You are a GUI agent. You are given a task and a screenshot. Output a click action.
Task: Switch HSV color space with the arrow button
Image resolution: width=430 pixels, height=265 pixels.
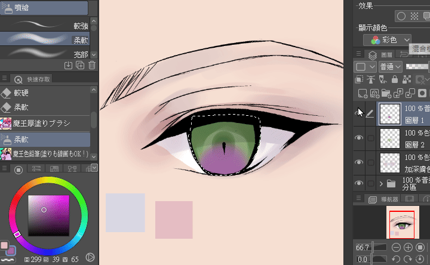point(90,257)
